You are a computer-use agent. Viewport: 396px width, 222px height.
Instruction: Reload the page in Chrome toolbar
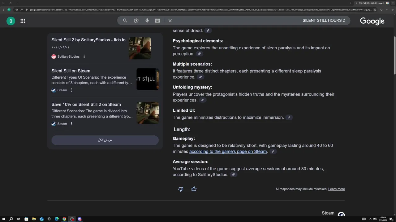click(x=381, y=10)
